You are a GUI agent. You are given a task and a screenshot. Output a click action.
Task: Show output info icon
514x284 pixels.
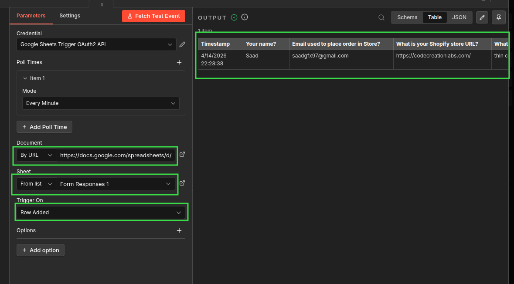[245, 17]
